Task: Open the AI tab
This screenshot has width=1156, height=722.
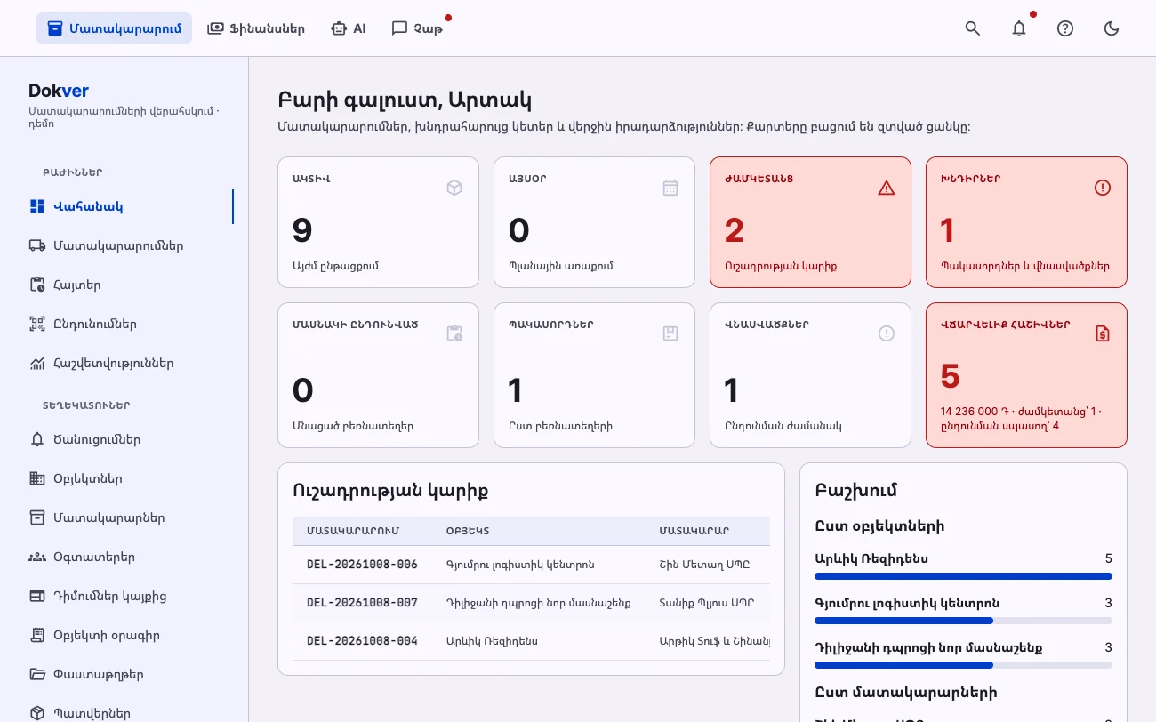Action: [348, 28]
